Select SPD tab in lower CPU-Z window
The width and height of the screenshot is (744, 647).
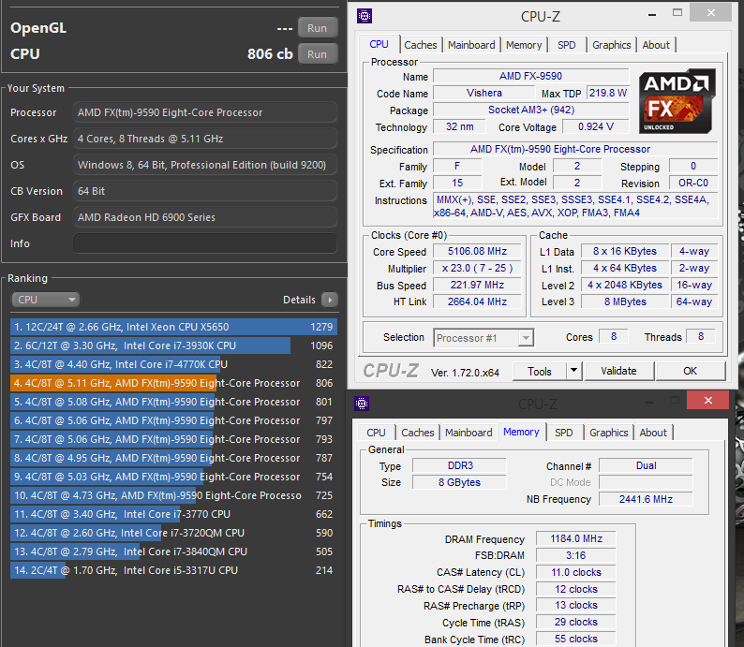pos(564,433)
